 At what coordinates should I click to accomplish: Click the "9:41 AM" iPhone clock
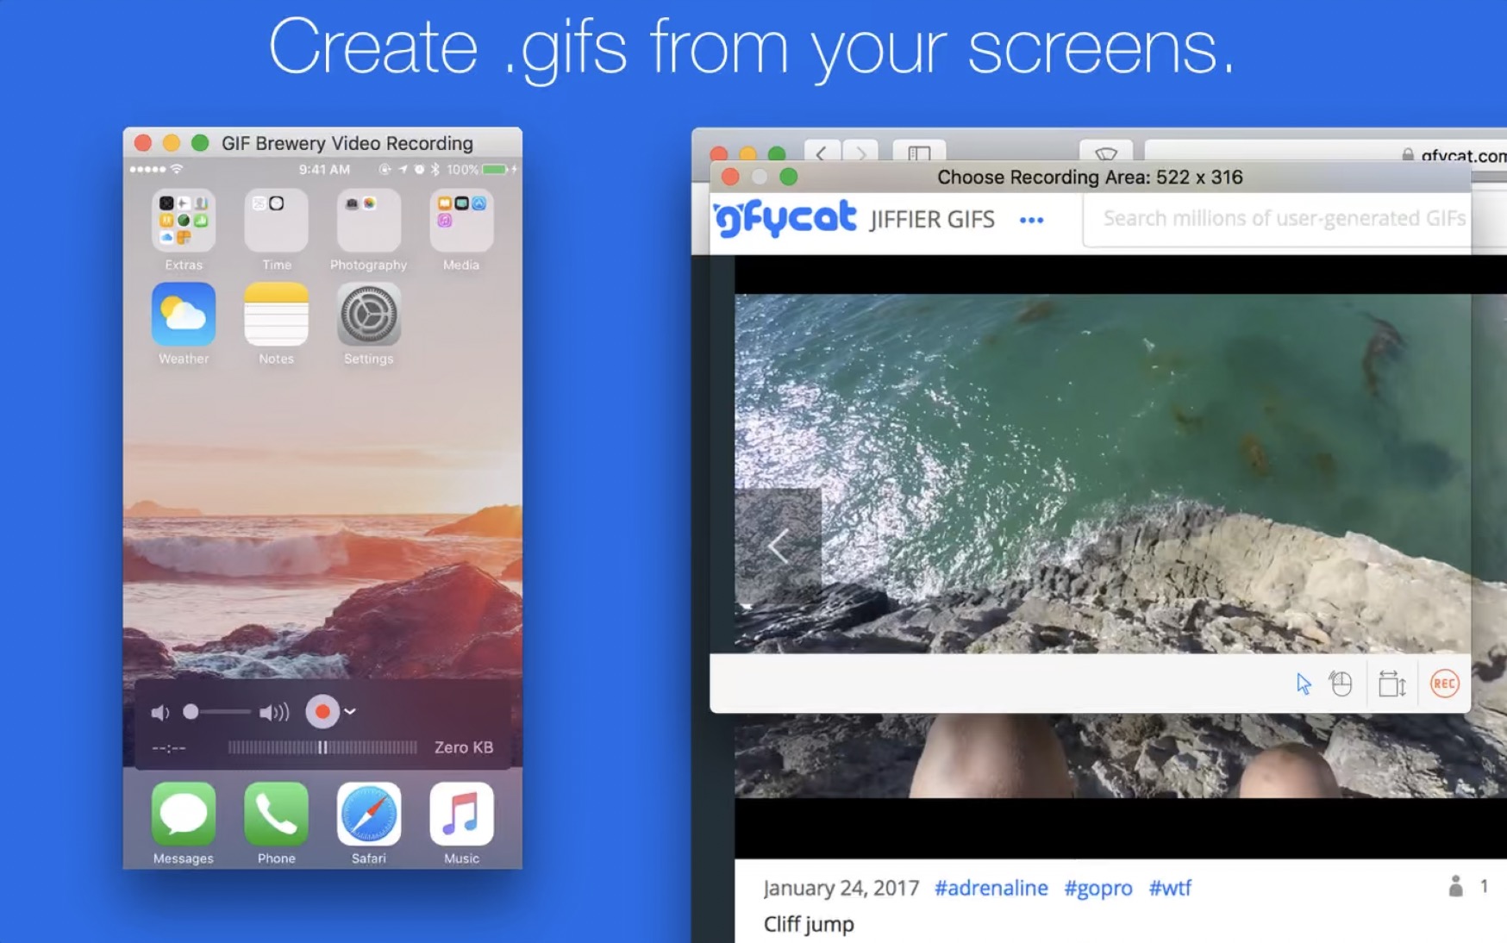coord(324,170)
